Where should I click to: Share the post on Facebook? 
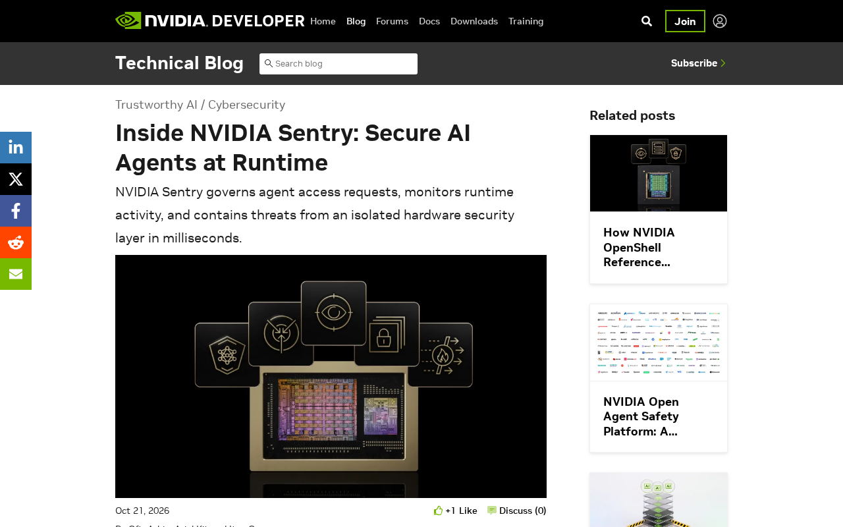[16, 211]
